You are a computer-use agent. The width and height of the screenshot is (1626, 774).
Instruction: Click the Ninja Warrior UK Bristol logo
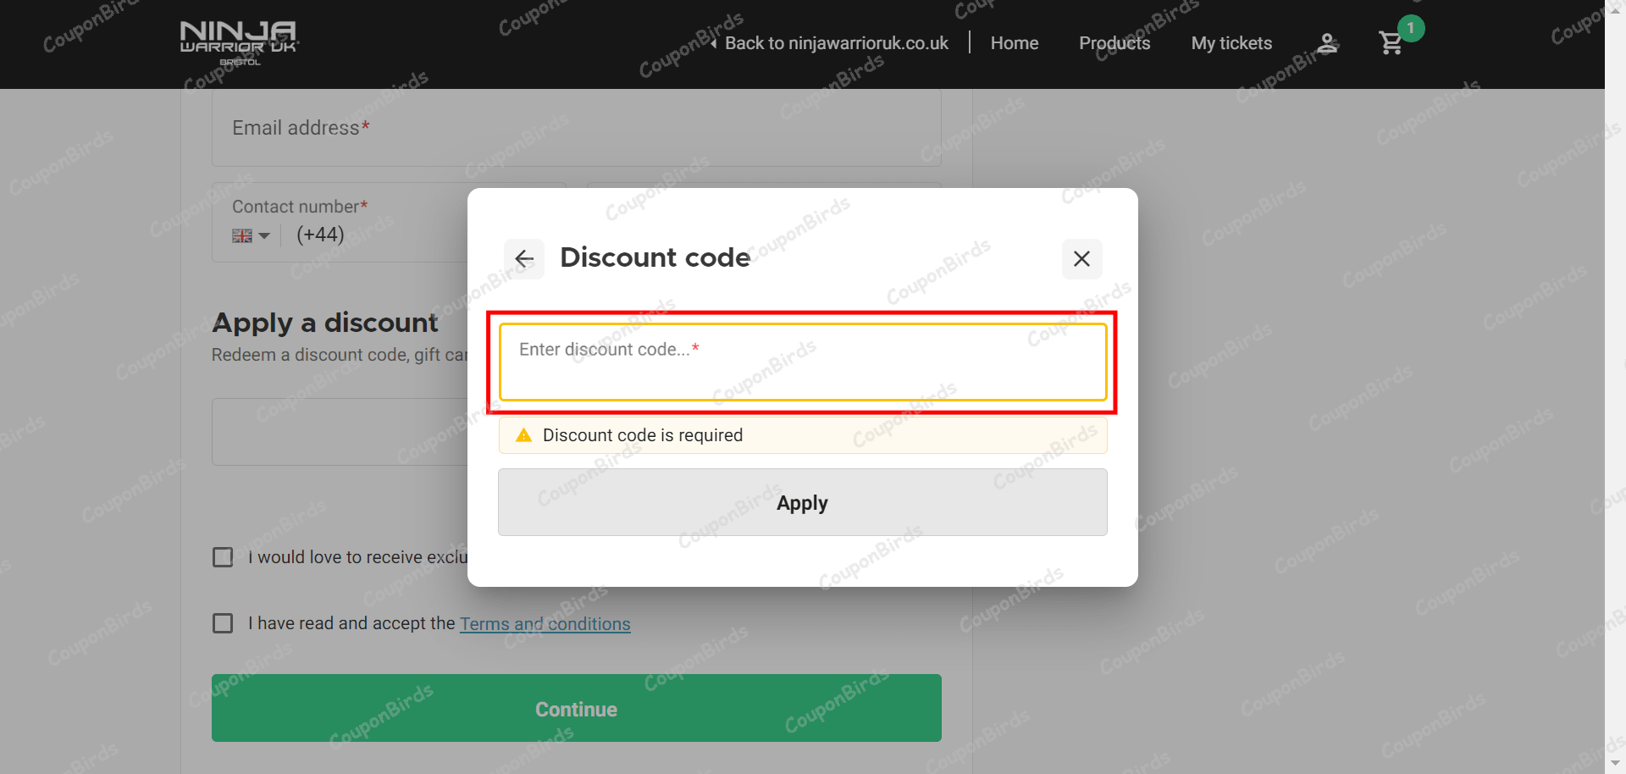coord(238,42)
